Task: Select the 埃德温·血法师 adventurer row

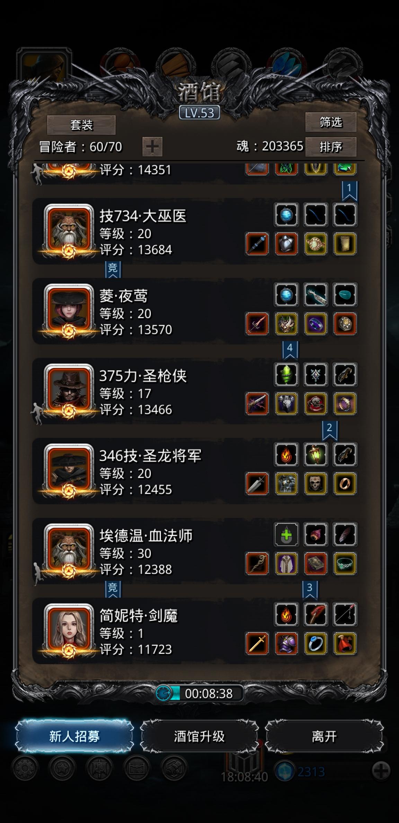Action: click(x=195, y=551)
